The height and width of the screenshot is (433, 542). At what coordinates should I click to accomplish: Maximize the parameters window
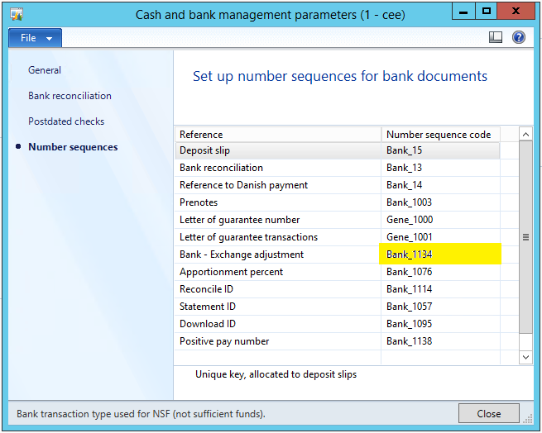(487, 12)
